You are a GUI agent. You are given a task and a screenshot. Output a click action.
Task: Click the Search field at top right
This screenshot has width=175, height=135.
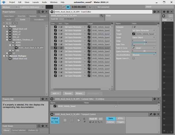pyautogui.click(x=159, y=7)
